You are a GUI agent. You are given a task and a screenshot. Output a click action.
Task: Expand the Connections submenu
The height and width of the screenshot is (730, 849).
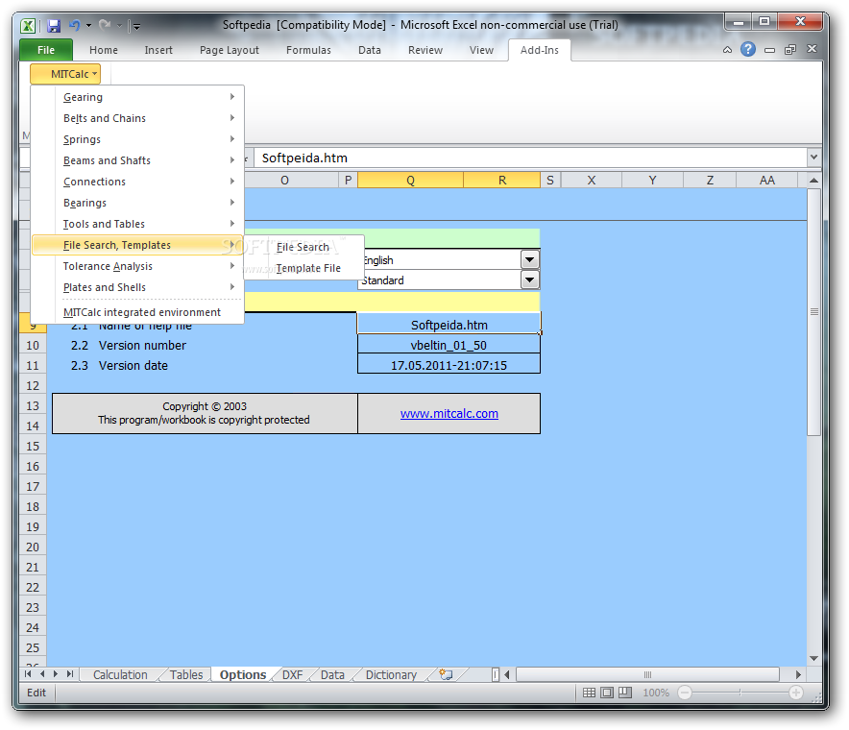(137, 182)
